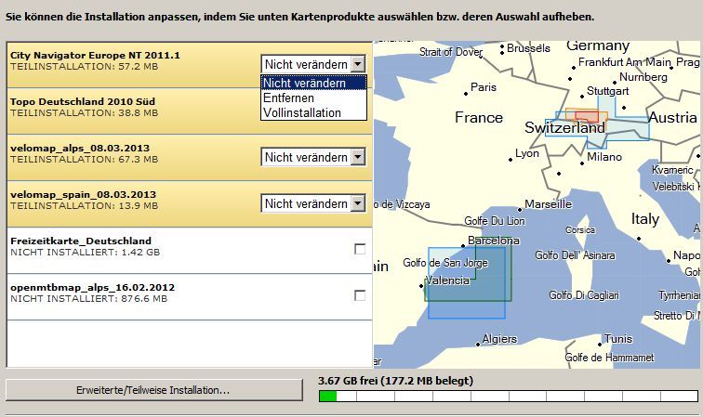Click 'Erweiterte/Teilweise Installation...' button

coord(153,391)
